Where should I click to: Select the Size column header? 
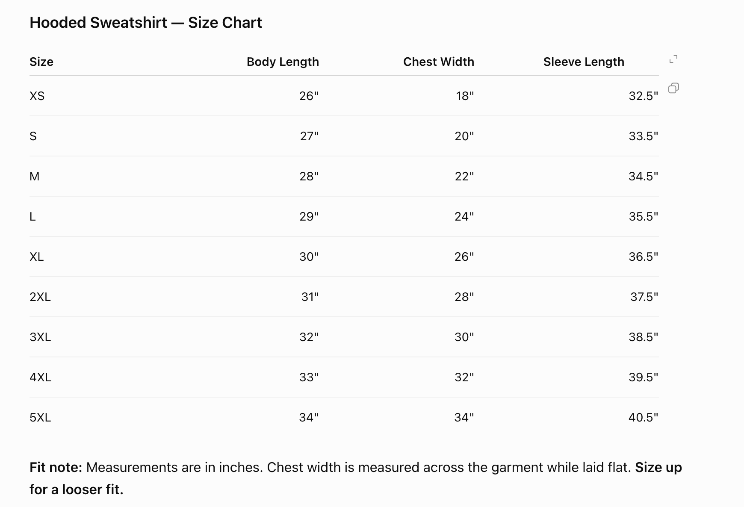(41, 62)
